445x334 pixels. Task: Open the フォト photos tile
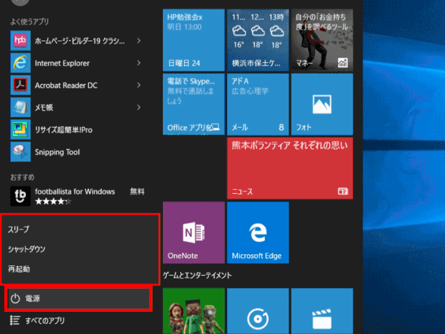[x=321, y=103]
